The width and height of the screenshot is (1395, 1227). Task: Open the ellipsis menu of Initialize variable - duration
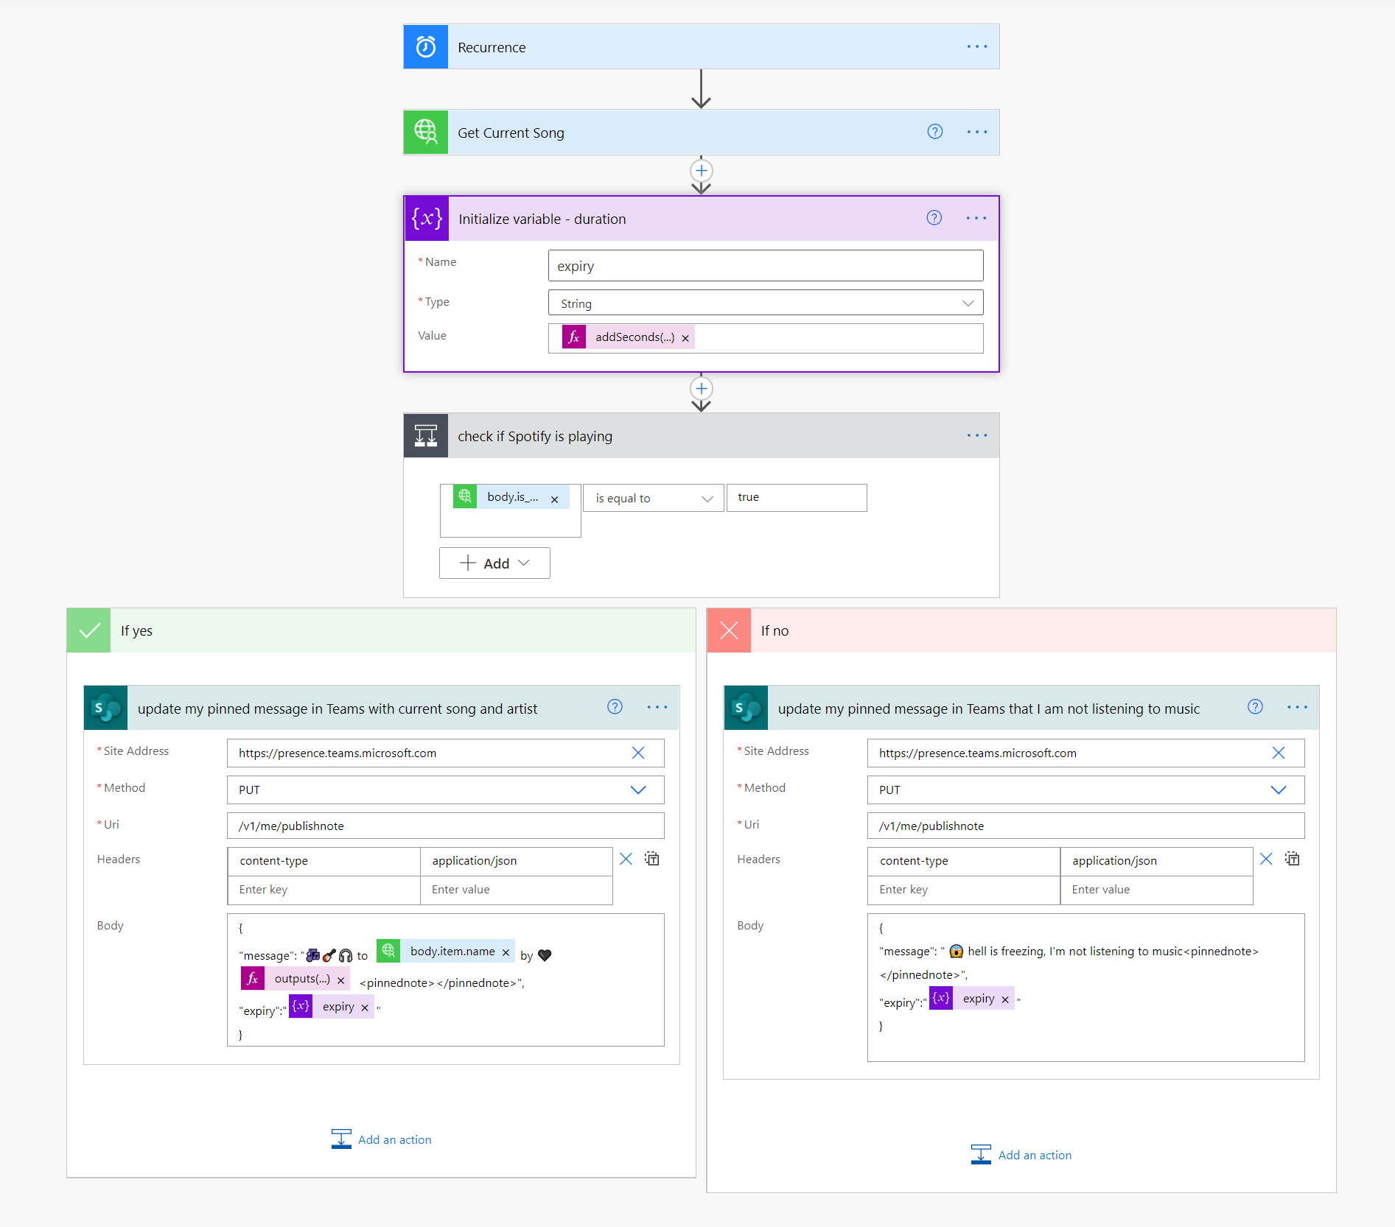(976, 218)
